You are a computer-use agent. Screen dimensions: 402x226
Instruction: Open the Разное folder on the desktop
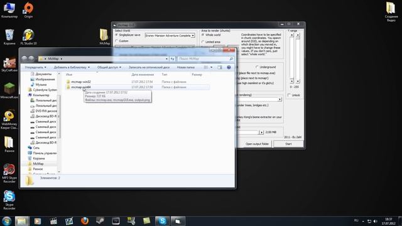point(9,144)
